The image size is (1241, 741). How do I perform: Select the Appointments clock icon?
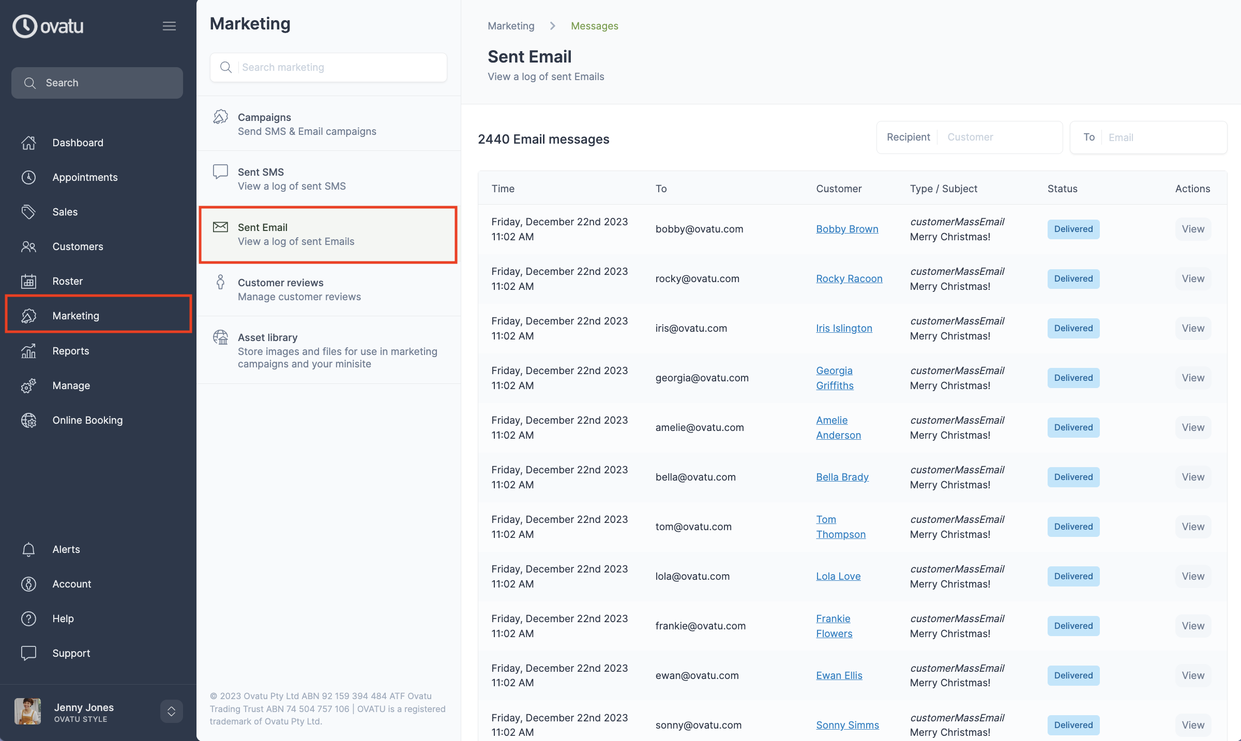(28, 177)
